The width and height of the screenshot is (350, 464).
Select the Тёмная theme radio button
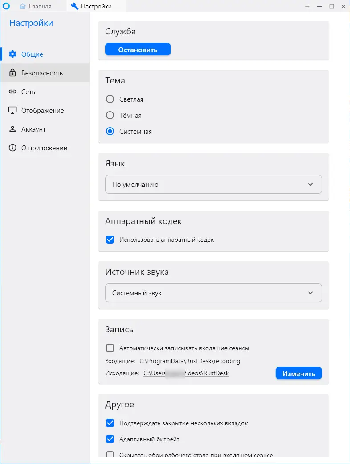(x=110, y=116)
